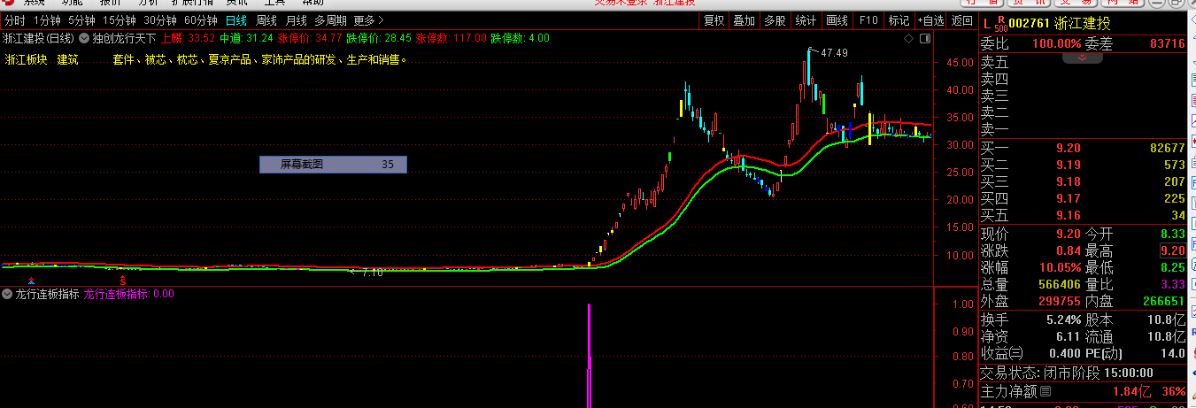Click the 换手 5.24% turnover value
Viewport: 1196px width, 408px height.
point(1065,319)
